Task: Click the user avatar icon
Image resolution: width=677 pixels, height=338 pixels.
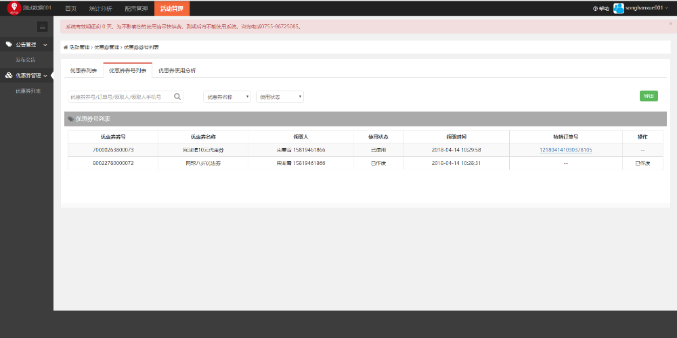Action: click(x=619, y=8)
